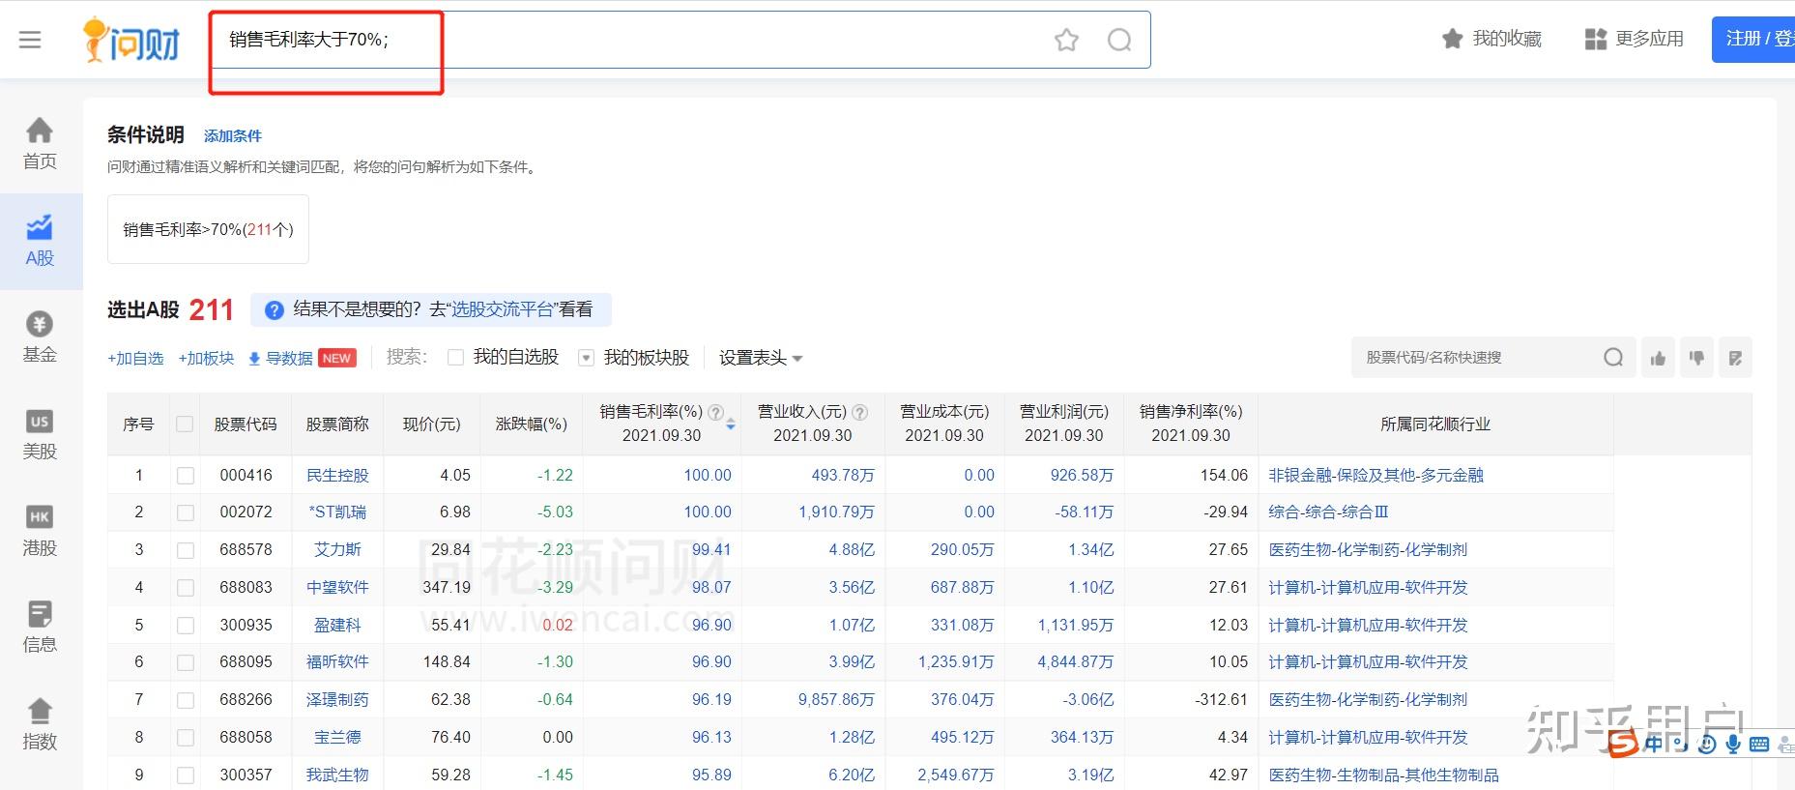This screenshot has height=790, width=1795.
Task: Check the row for 宝兰德
Action: 186,738
